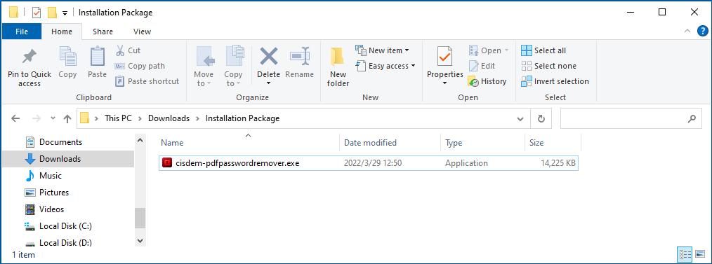Select the cisdem-pdfpasswordremover.exe file
Viewport: 712px width, 264px height.
click(x=368, y=163)
